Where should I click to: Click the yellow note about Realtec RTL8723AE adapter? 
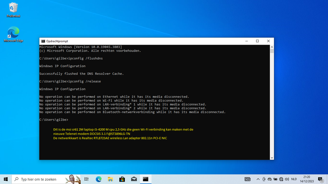pos(110,138)
